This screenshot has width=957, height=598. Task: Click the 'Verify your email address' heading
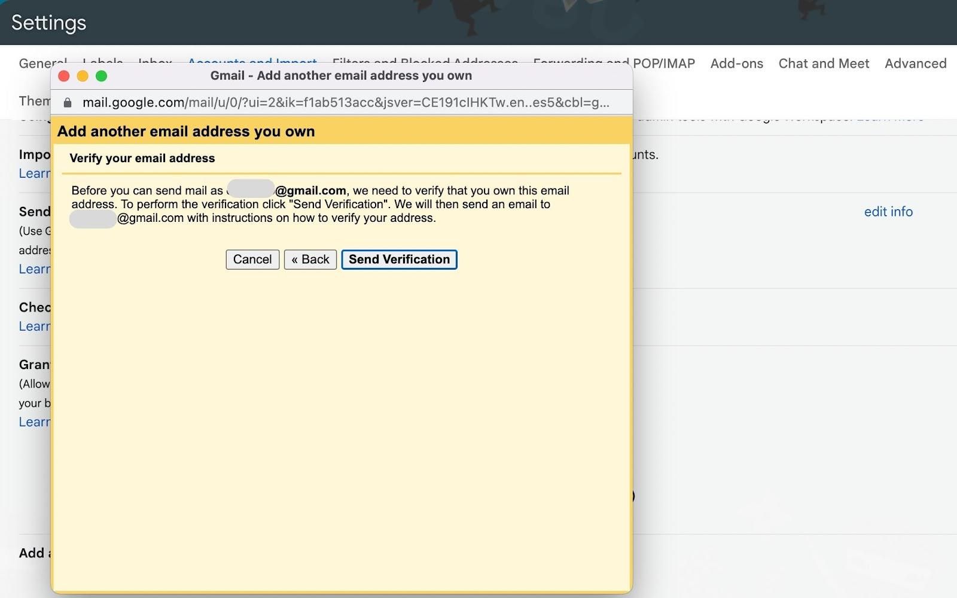pos(142,158)
